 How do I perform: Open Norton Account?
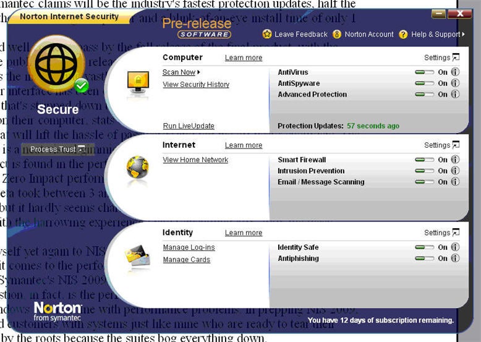pyautogui.click(x=369, y=35)
